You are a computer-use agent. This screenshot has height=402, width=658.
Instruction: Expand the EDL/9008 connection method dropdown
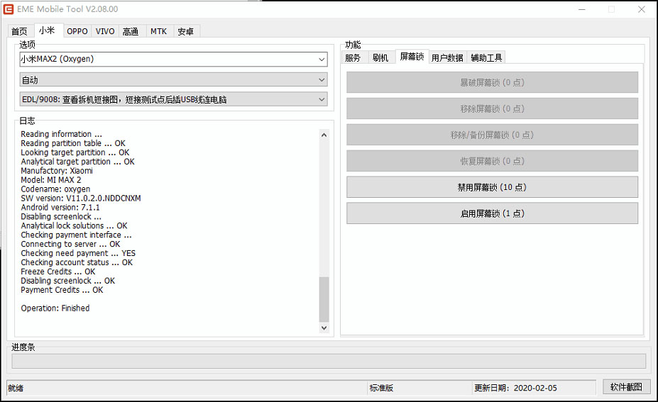(173, 99)
